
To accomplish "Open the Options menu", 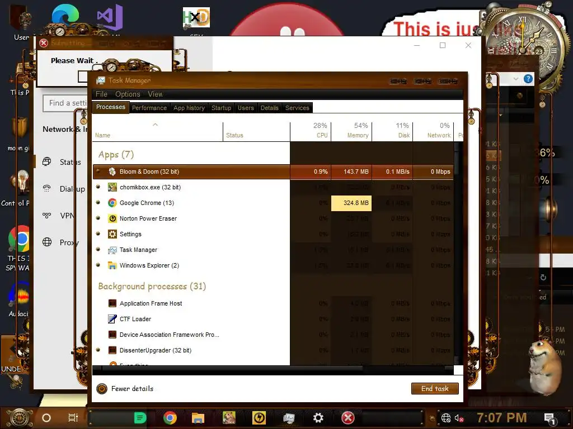I will point(128,94).
